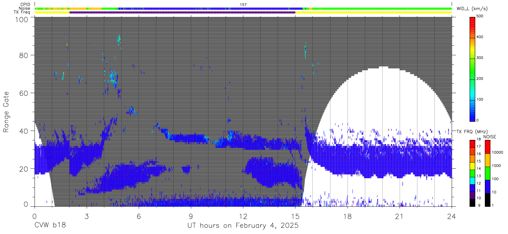508x234 pixels.
Task: Click the Range Gate y-axis title
Action: tap(6, 112)
